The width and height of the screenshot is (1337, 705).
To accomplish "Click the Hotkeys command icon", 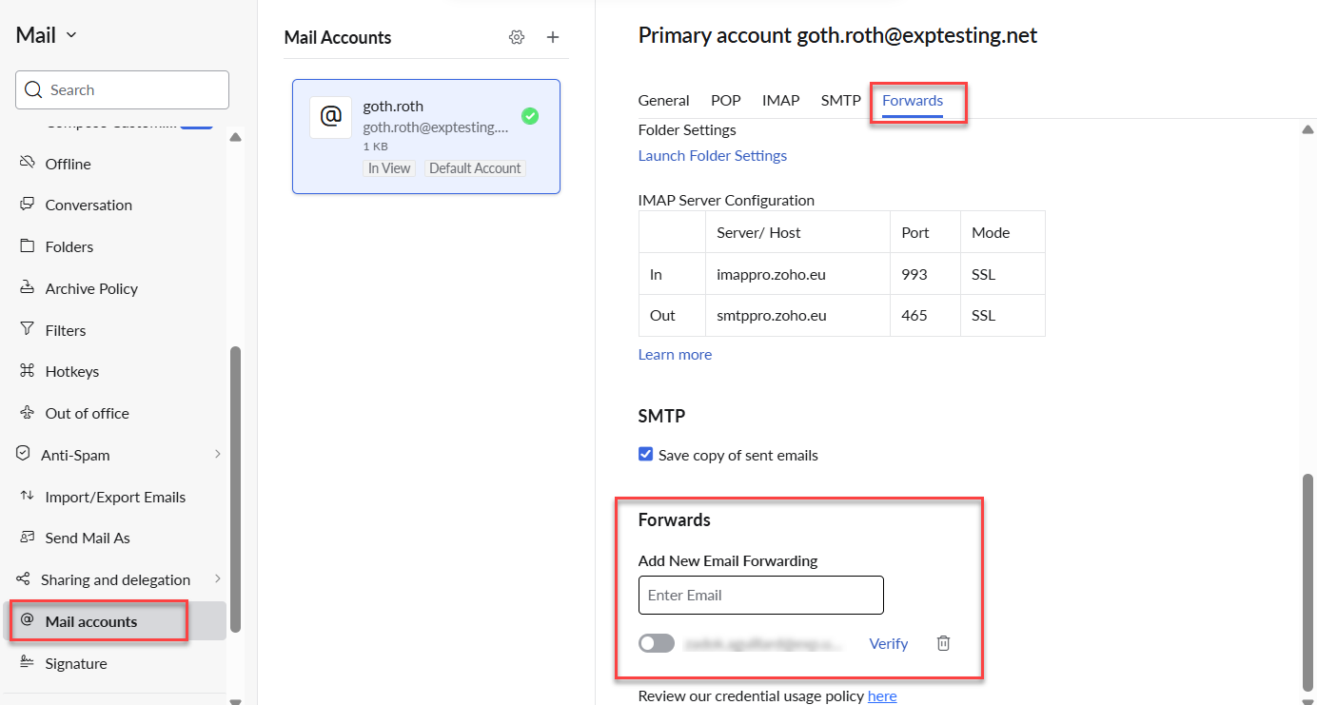I will point(27,371).
